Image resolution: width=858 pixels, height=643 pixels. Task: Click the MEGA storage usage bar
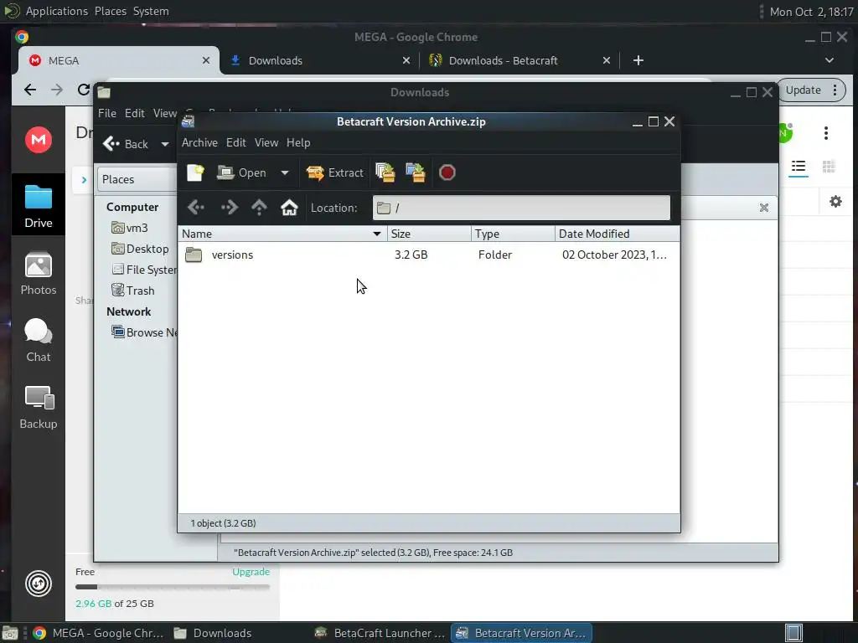point(173,587)
